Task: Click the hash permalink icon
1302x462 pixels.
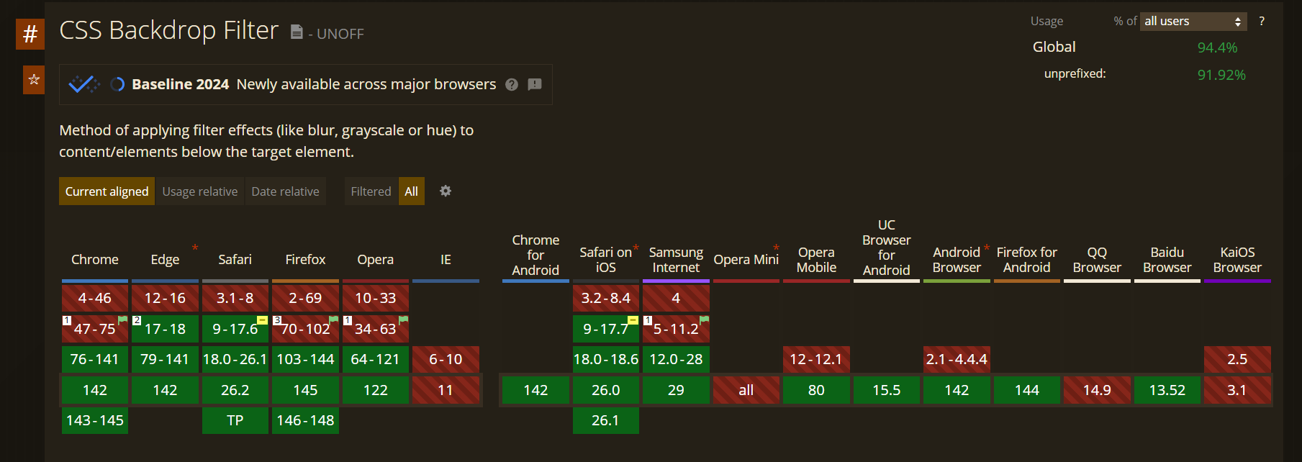Action: tap(30, 34)
